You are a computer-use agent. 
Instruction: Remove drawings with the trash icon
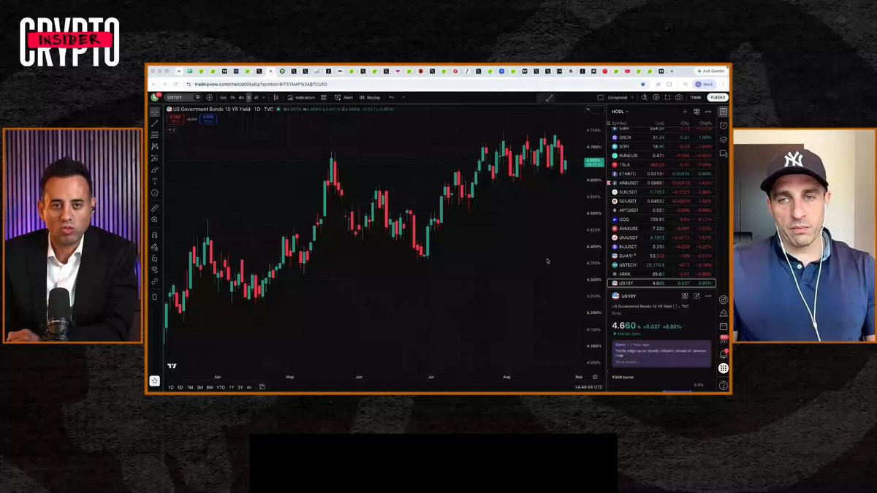(155, 297)
